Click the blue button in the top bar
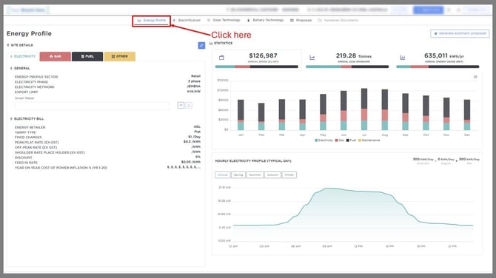The image size is (496, 278). tap(429, 10)
